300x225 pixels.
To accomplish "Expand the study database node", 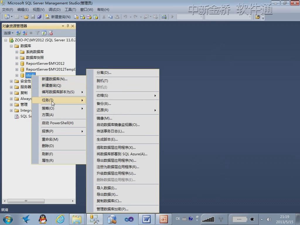I will tap(17, 75).
